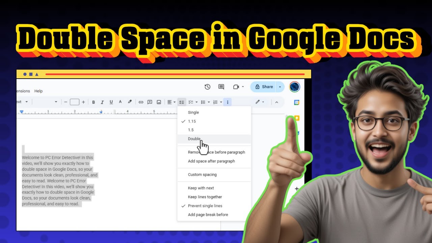The width and height of the screenshot is (432, 243).
Task: Open bulleted list dropdown
Action: (x=205, y=102)
